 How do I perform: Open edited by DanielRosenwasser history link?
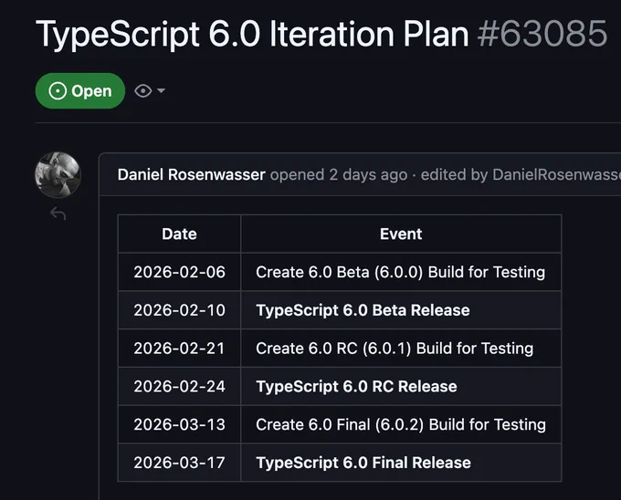[x=521, y=174]
